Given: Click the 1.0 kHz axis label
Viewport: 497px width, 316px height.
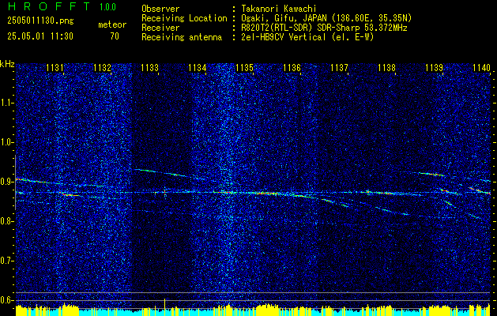Looking at the screenshot, I should pyautogui.click(x=7, y=142).
